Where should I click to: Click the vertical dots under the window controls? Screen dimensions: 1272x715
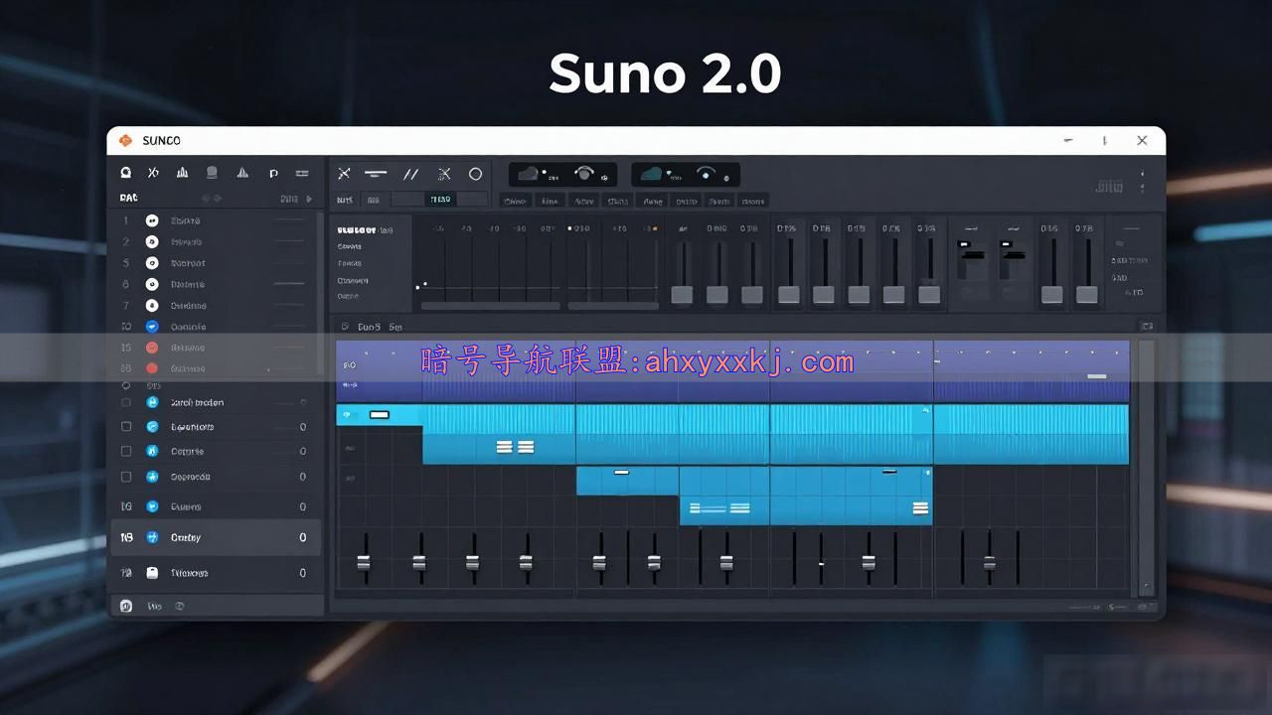[1142, 182]
